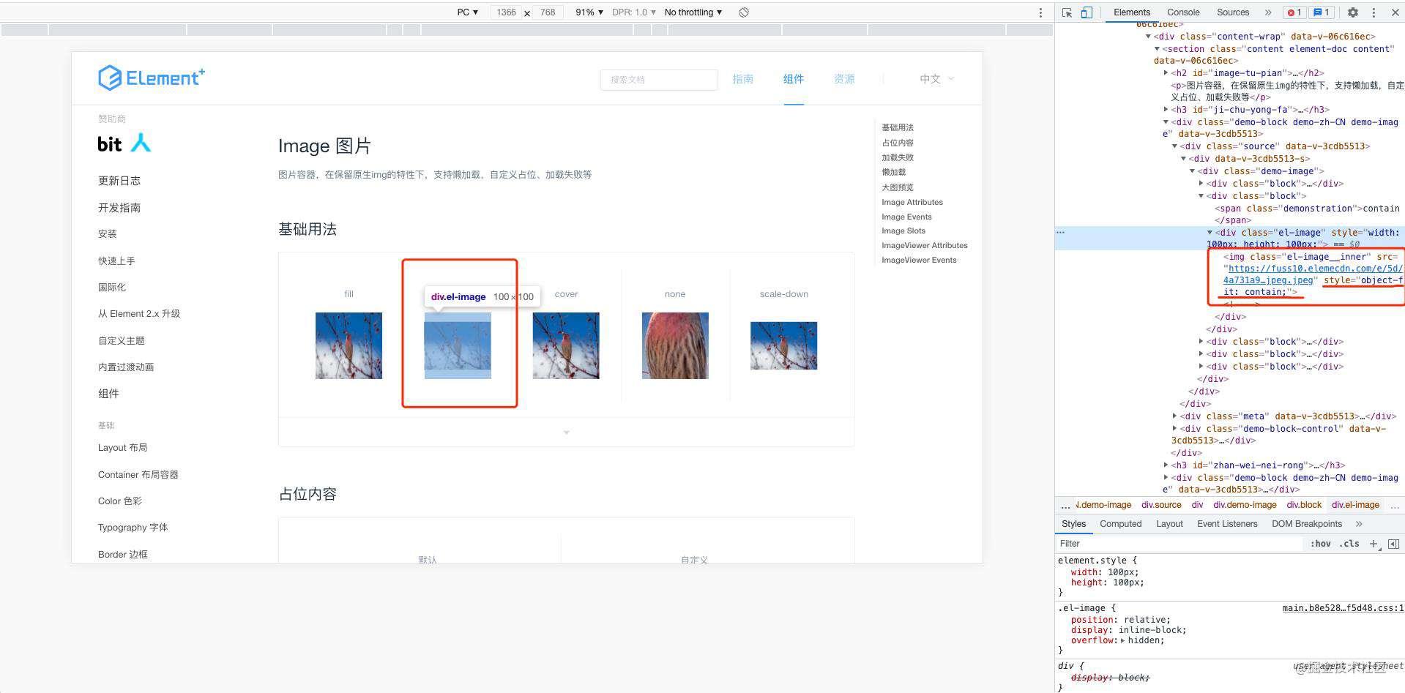Jump to Image Attributes anchor link
Image resolution: width=1405 pixels, height=693 pixels.
tap(912, 203)
